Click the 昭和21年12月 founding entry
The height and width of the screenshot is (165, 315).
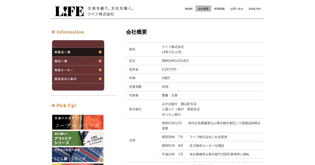(211, 126)
